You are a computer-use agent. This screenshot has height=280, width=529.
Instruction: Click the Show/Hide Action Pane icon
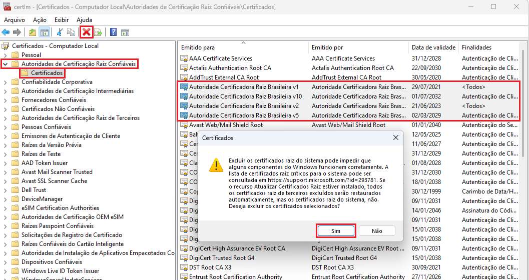(x=125, y=32)
